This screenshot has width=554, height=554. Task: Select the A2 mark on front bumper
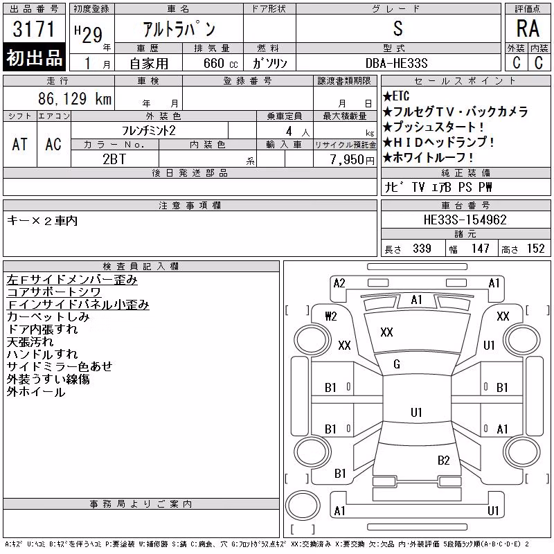(x=339, y=283)
